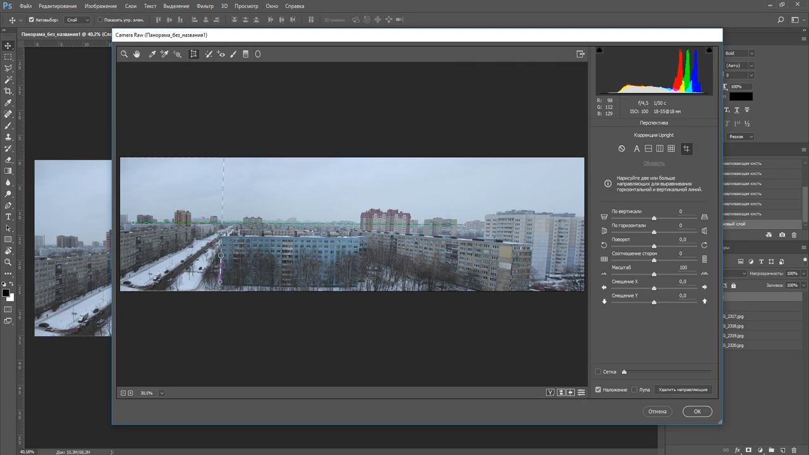Select the Crop tool in Photoshop toolbox
This screenshot has height=455, width=809.
point(8,92)
